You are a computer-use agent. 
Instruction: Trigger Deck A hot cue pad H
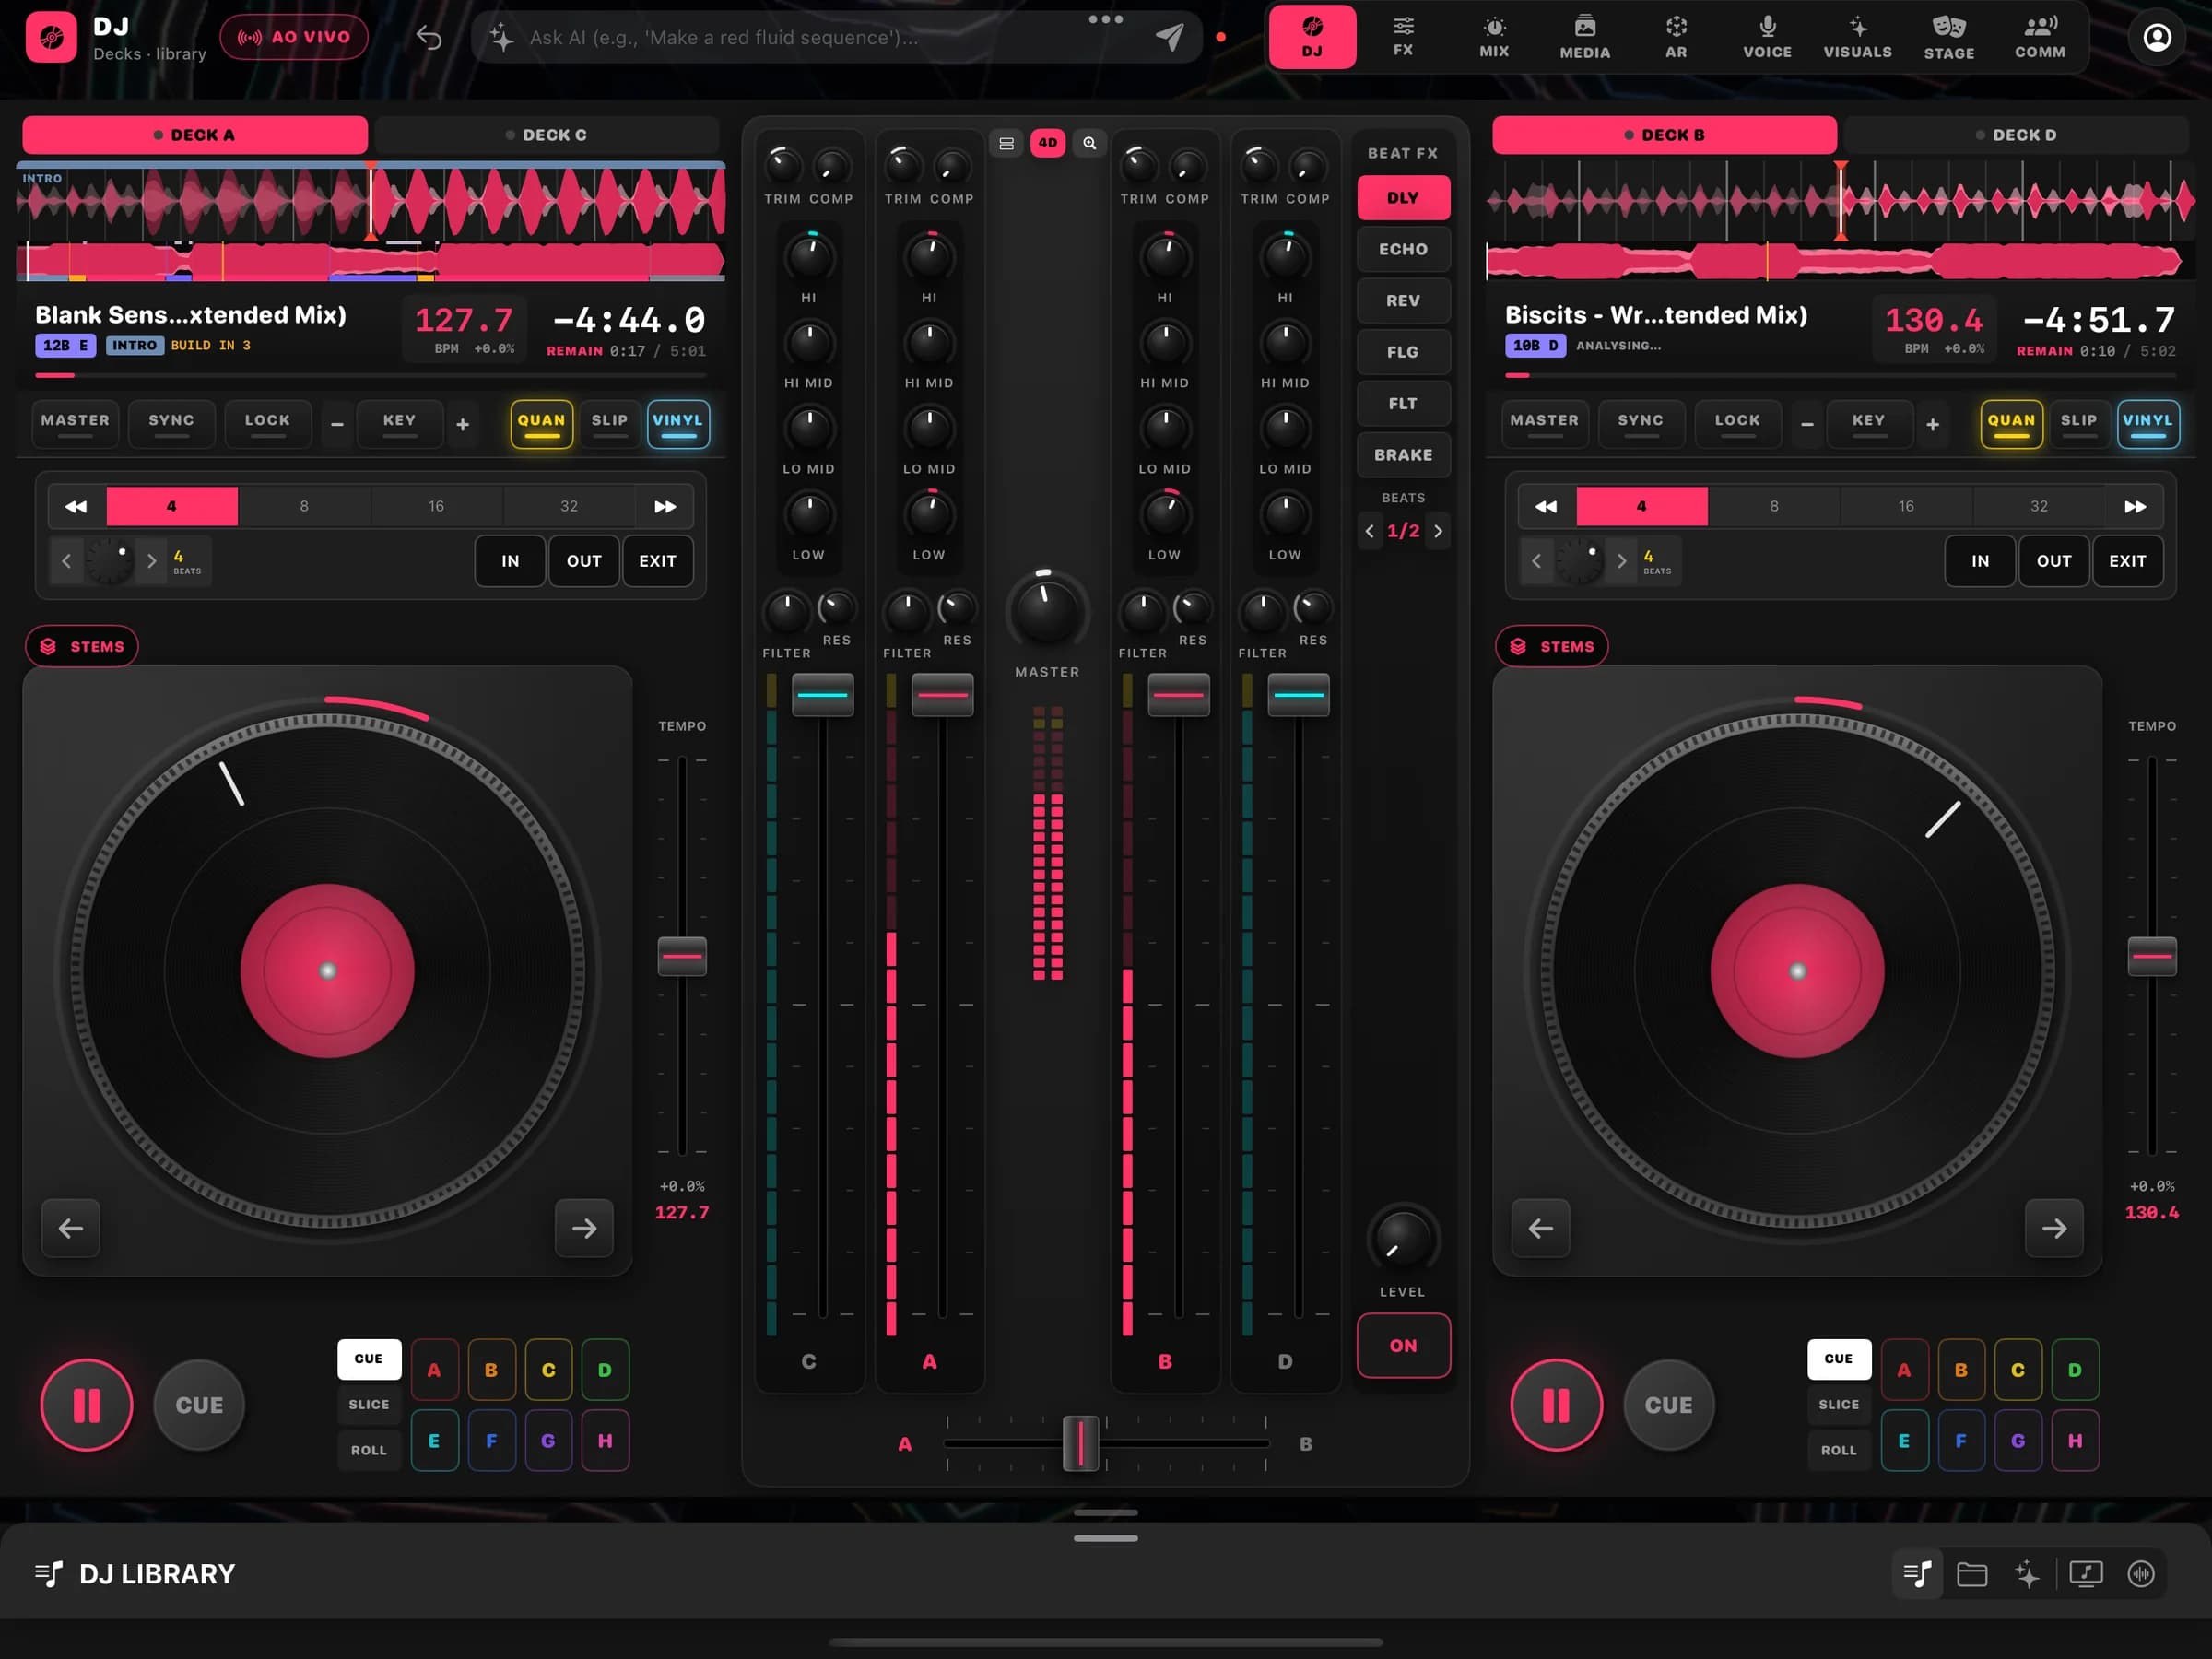pyautogui.click(x=605, y=1441)
